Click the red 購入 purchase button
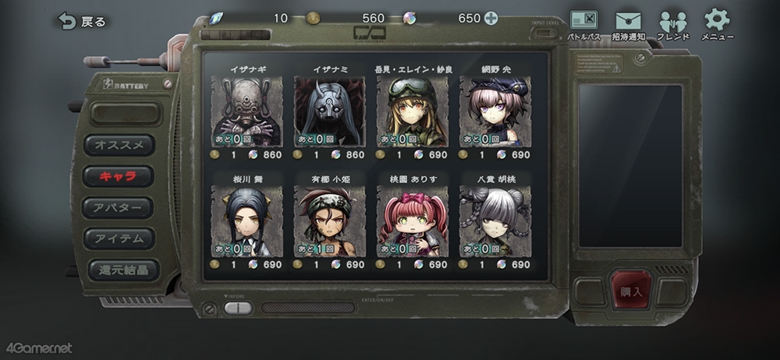 pos(631,291)
